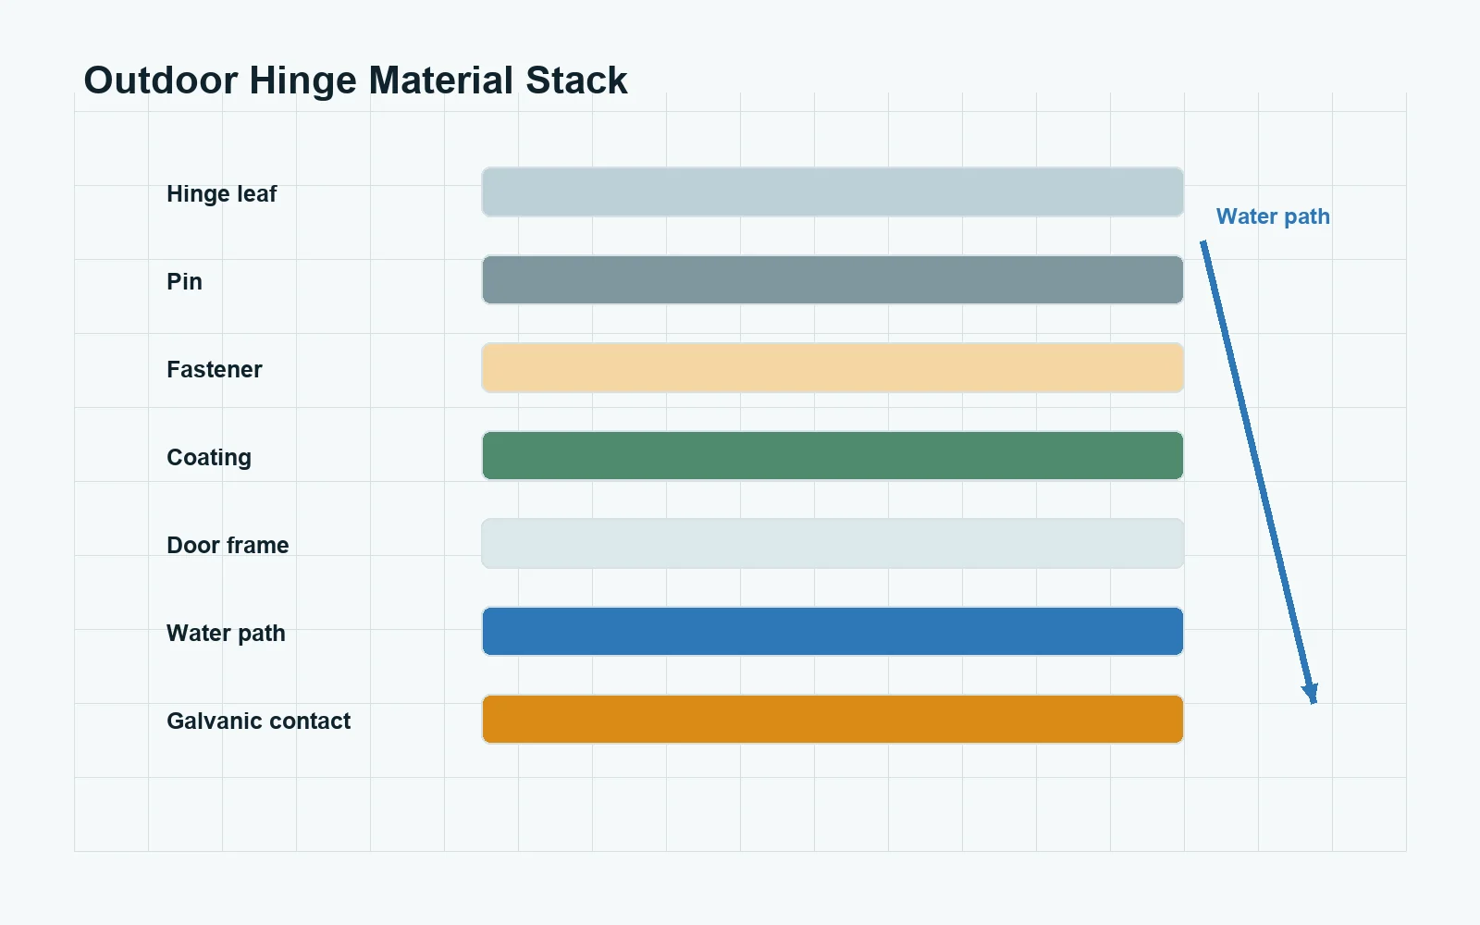Click the Outdoor Hinge Material Stack title
Viewport: 1480px width, 925px height.
[x=355, y=80]
